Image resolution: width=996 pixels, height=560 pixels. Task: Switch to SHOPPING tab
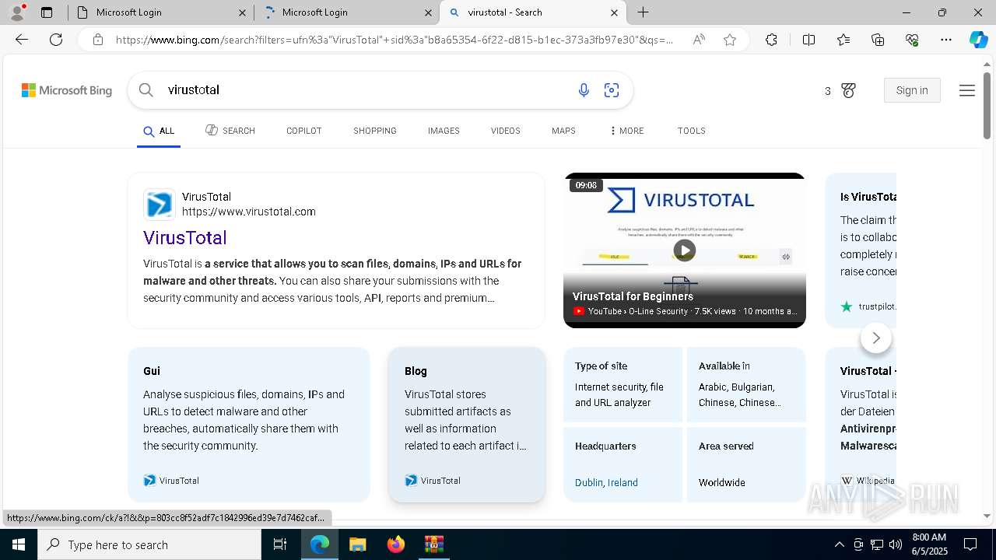(375, 131)
